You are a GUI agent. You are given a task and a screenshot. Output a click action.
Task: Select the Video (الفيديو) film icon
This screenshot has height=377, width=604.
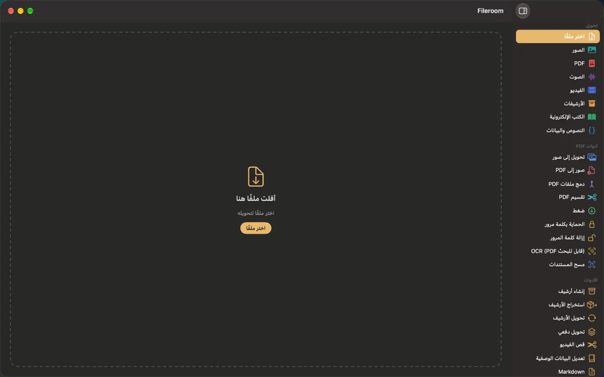point(592,90)
